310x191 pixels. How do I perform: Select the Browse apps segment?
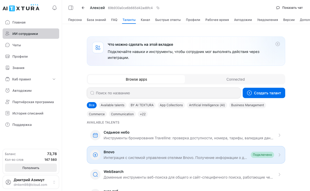tap(136, 79)
